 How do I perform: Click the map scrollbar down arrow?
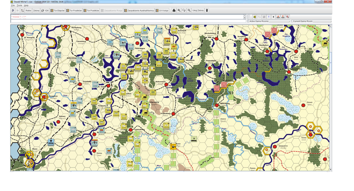(330, 169)
